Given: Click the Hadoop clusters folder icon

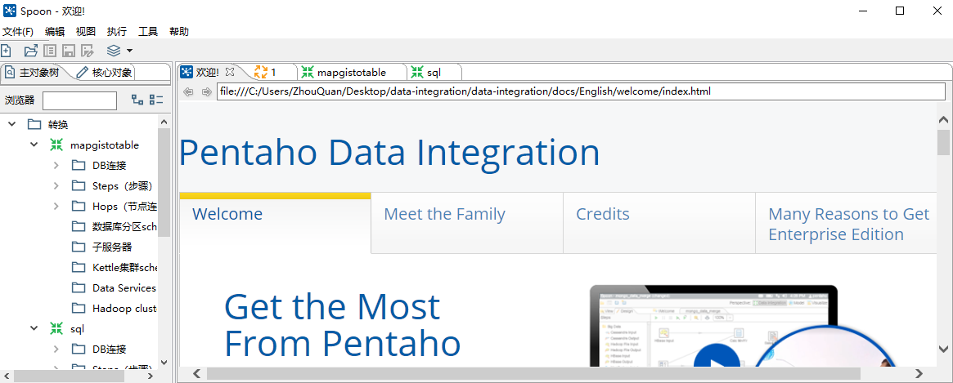Looking at the screenshot, I should click(x=78, y=309).
